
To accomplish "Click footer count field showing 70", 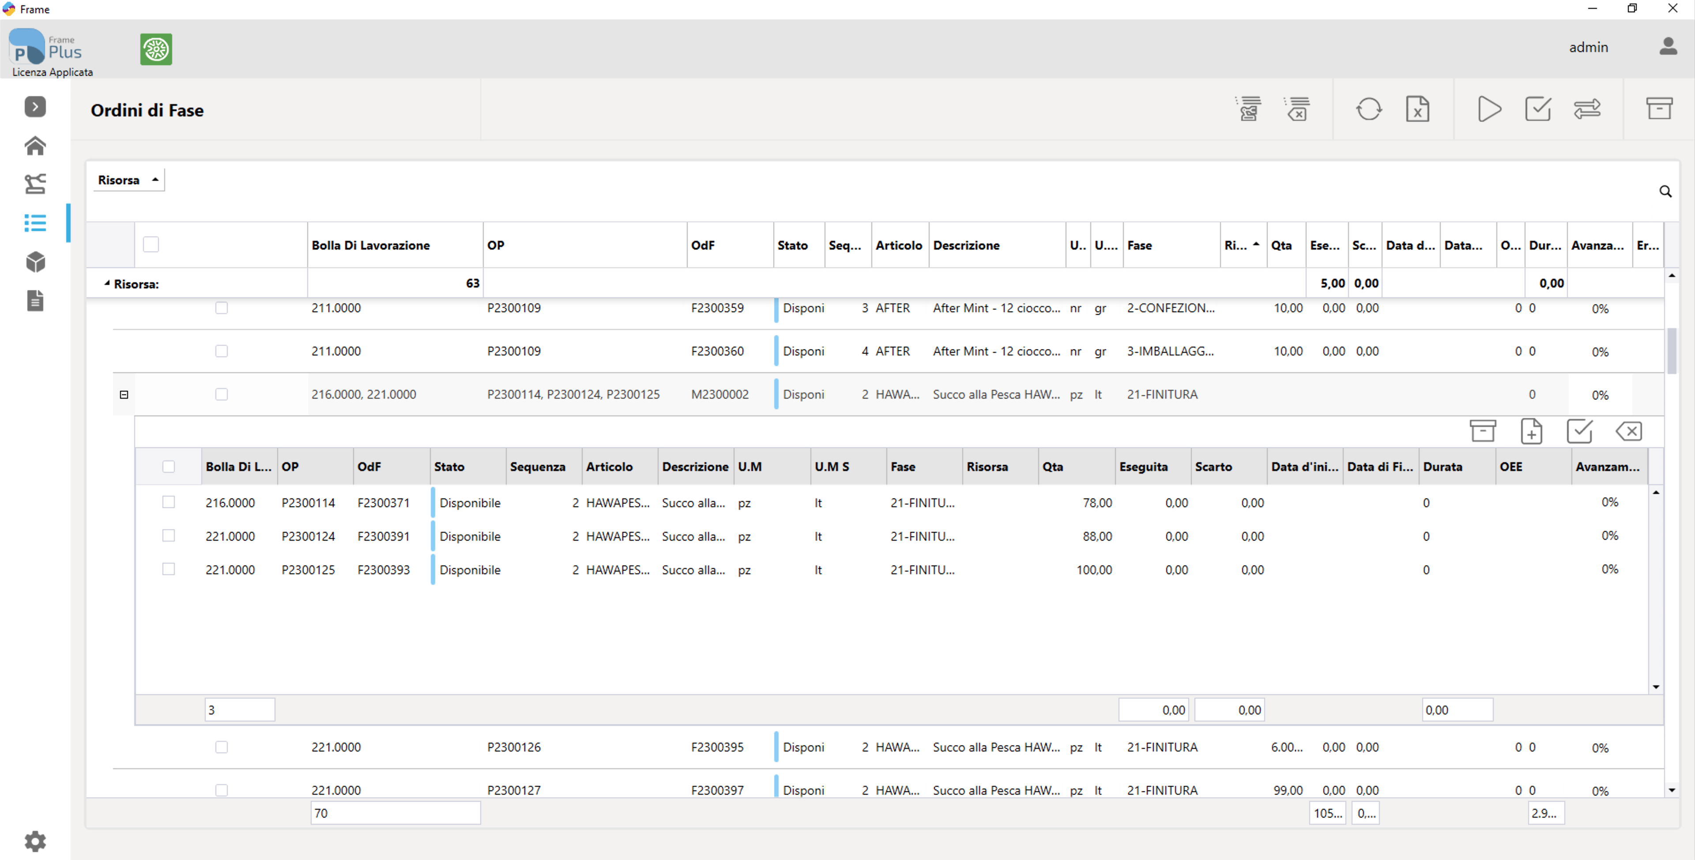I will tap(395, 813).
